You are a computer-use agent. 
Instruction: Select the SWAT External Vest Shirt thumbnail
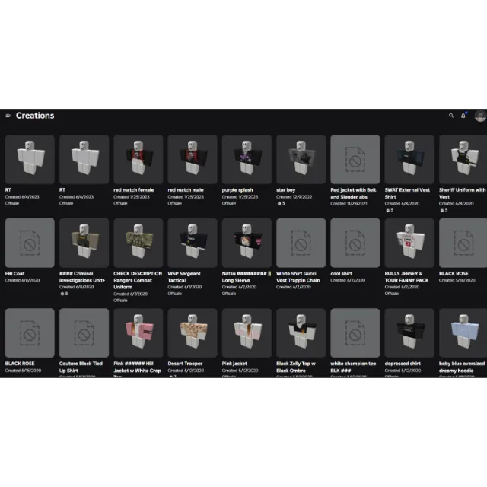click(409, 159)
